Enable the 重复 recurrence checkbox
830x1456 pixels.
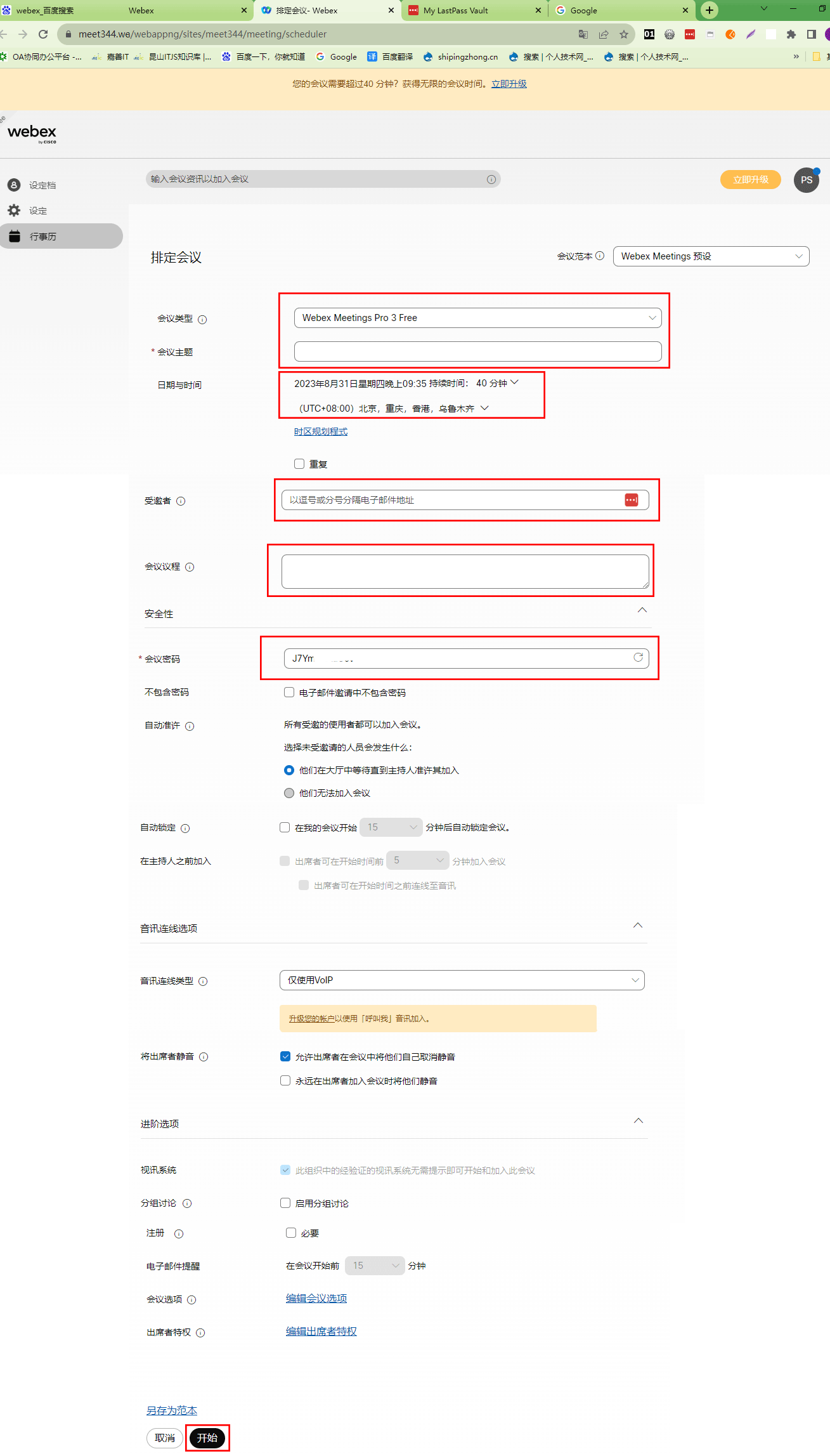tap(299, 464)
